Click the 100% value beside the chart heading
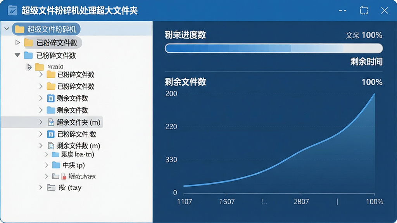 pyautogui.click(x=372, y=82)
